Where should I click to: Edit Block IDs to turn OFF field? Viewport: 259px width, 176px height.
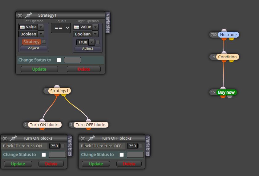[132, 146]
